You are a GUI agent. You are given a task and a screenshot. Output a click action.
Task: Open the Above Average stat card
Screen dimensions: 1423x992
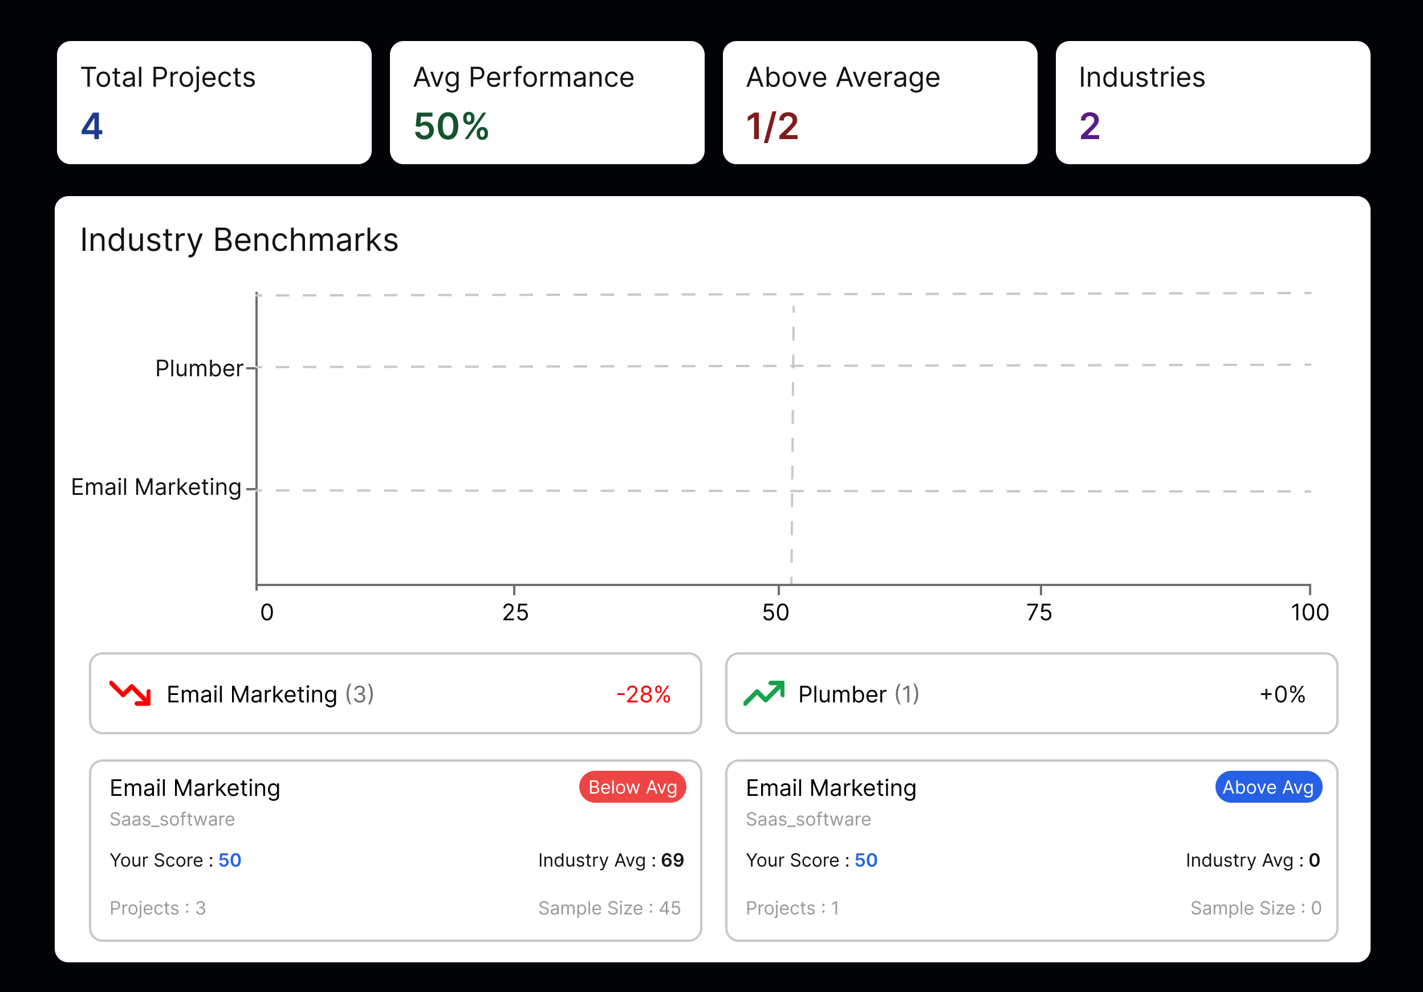pyautogui.click(x=880, y=102)
